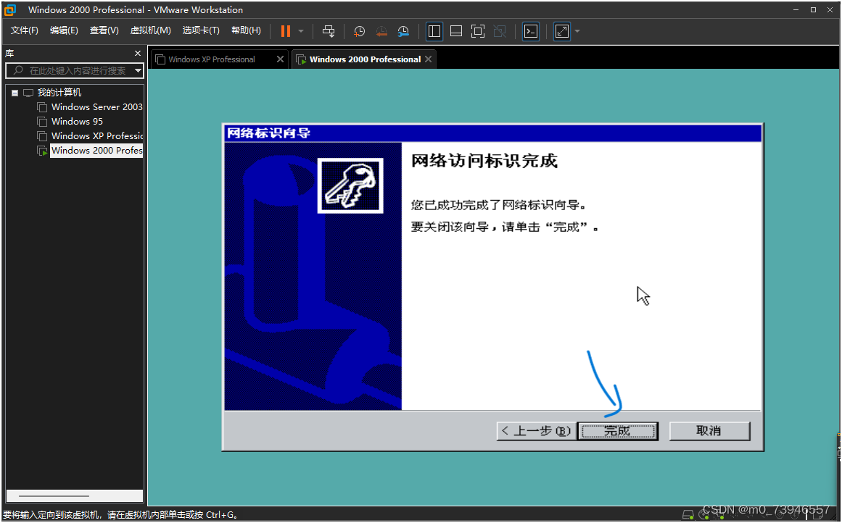Open the snapshot manager wrench-clock icon
This screenshot has height=523, width=842.
coord(403,31)
